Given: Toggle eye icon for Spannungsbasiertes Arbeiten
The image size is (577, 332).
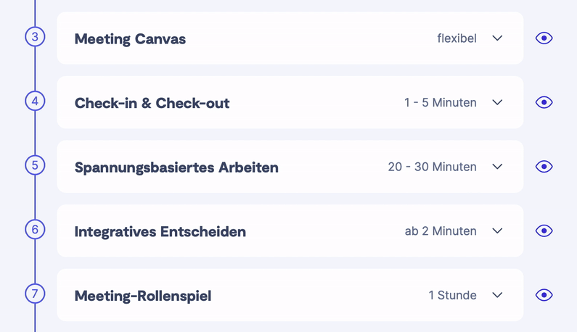Looking at the screenshot, I should (544, 167).
